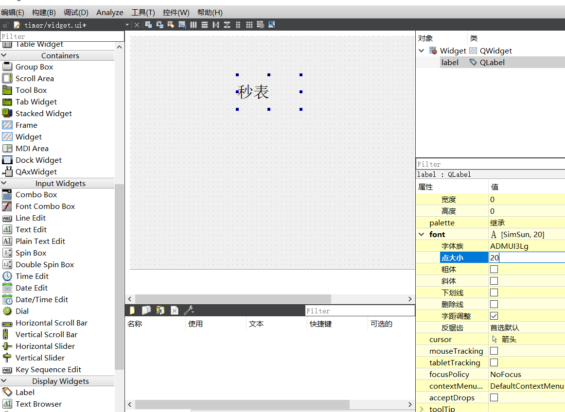Select the label QLabel tree row

(x=491, y=62)
